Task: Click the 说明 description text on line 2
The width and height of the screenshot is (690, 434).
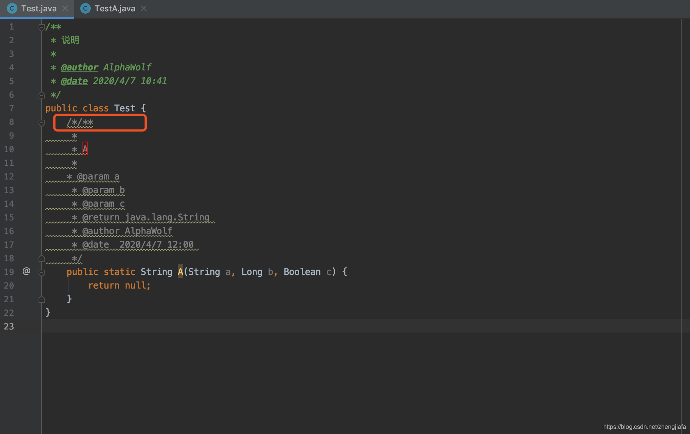Action: (70, 40)
